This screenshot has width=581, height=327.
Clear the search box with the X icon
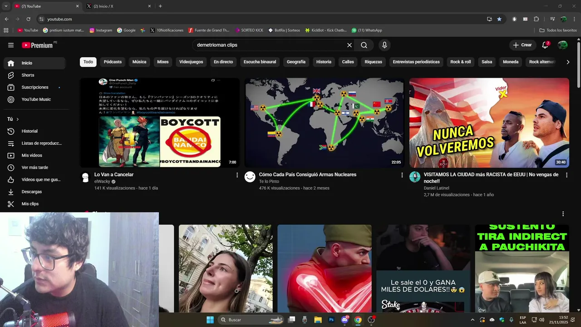(350, 45)
